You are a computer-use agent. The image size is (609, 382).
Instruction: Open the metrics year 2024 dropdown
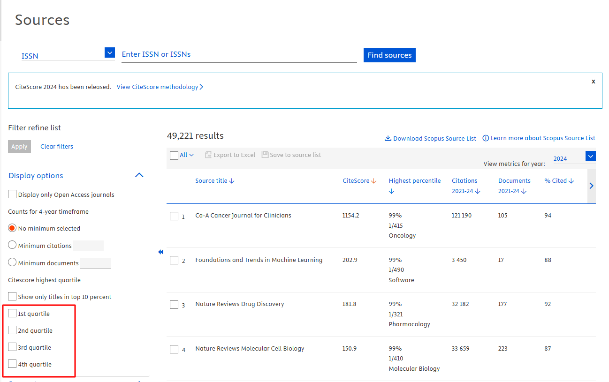pos(590,156)
